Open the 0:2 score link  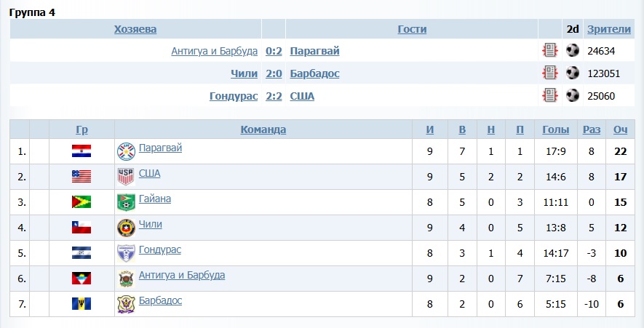pos(274,51)
